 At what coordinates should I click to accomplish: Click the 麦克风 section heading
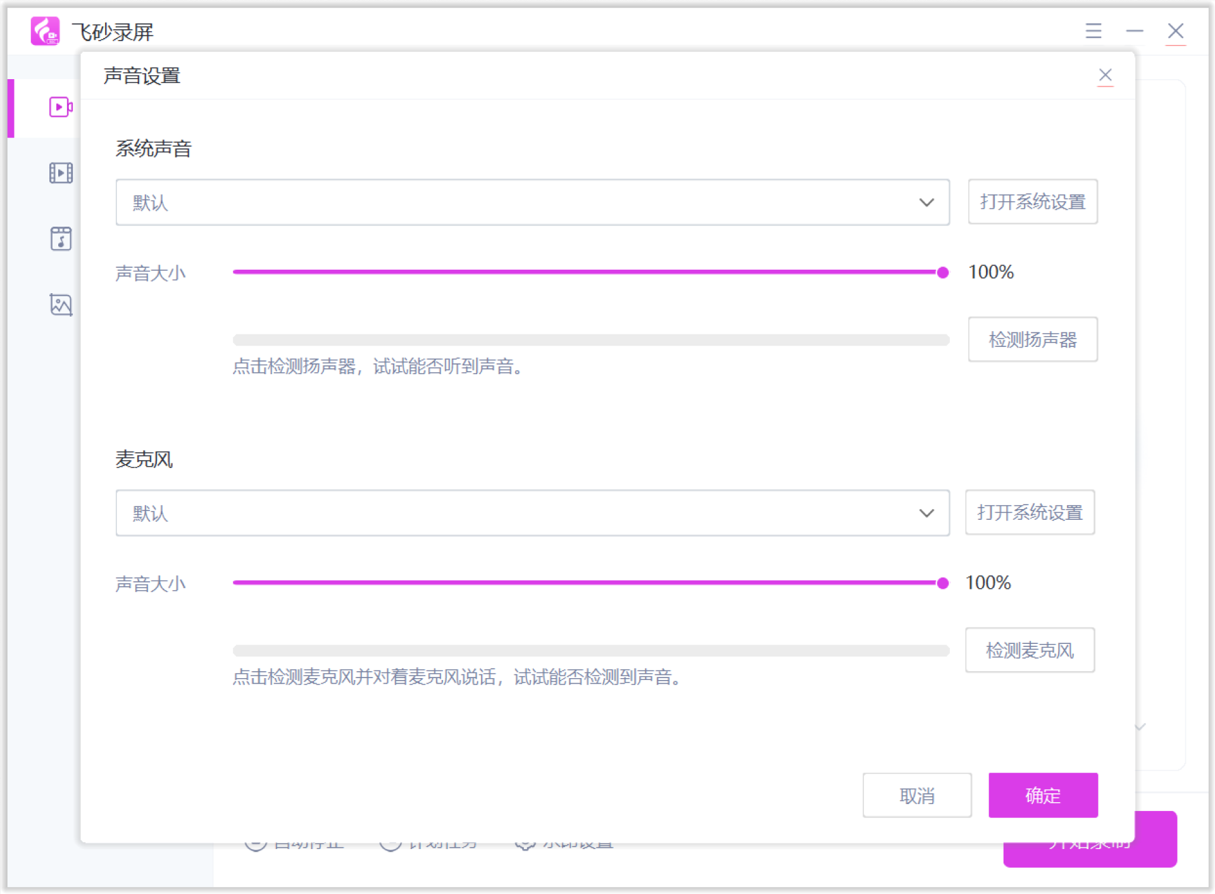144,460
